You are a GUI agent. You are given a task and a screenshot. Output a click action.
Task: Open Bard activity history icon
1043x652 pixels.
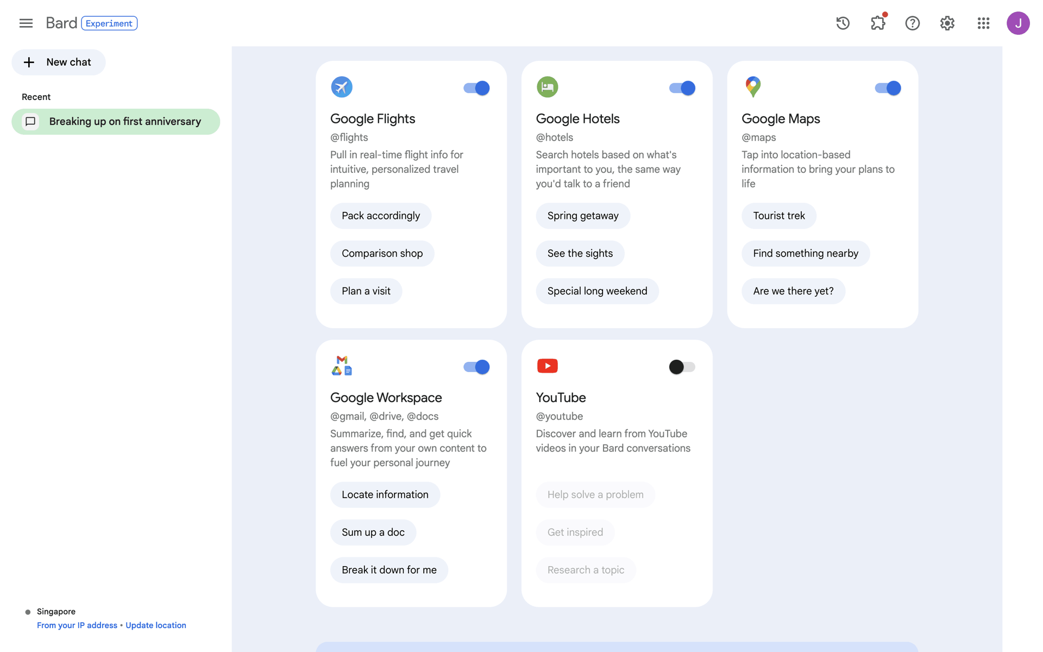[x=843, y=23]
